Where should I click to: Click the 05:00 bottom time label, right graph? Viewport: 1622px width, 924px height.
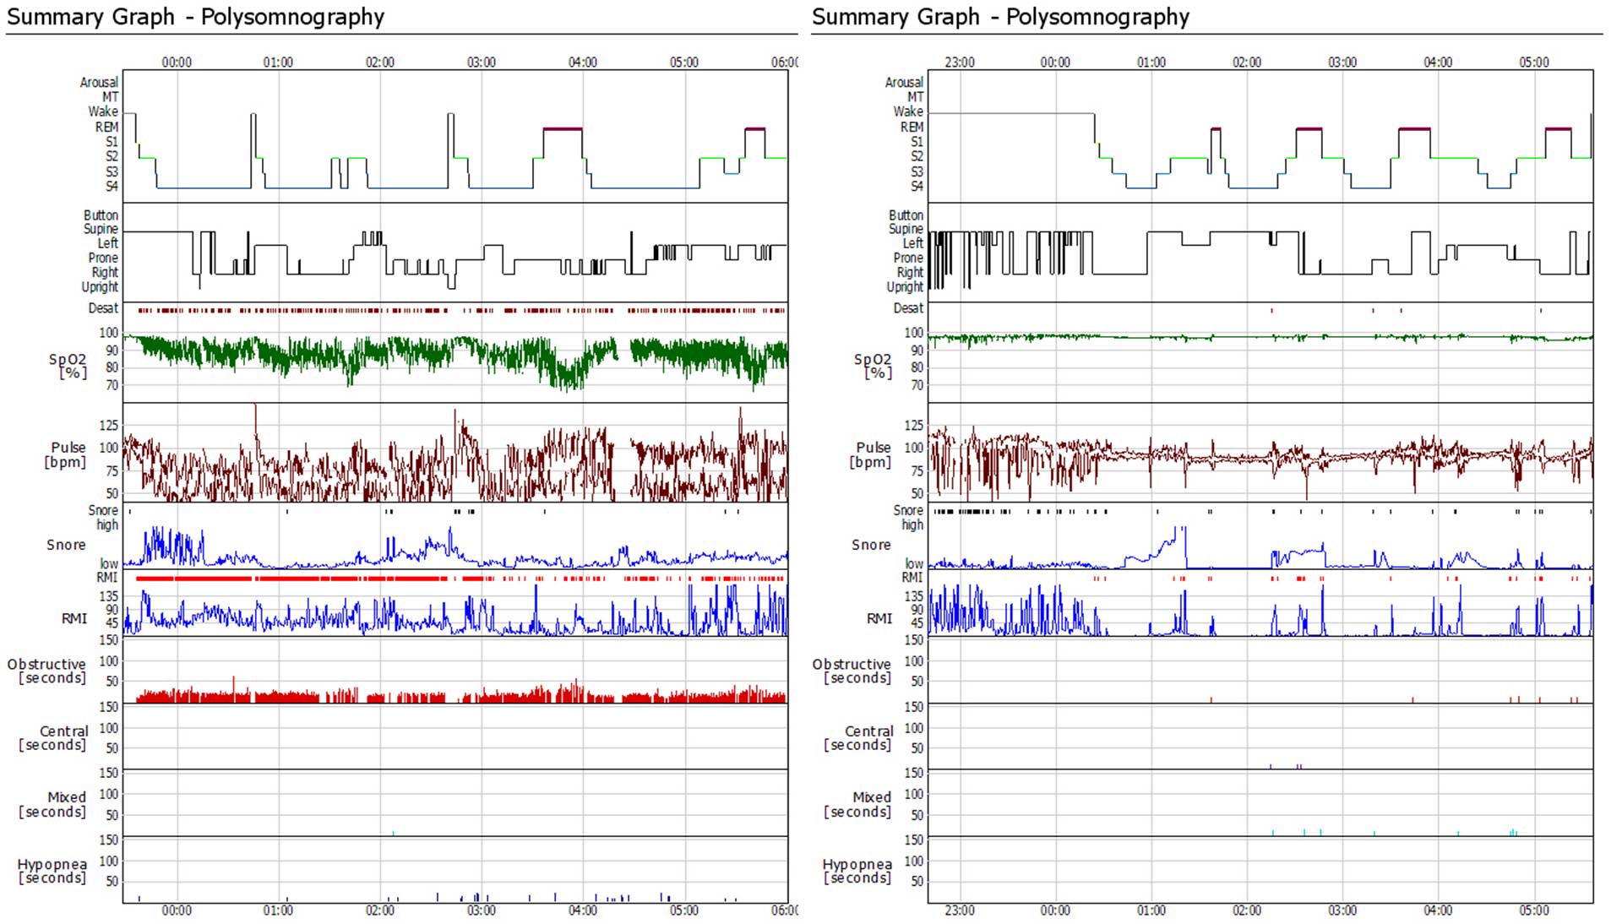pos(1534,910)
